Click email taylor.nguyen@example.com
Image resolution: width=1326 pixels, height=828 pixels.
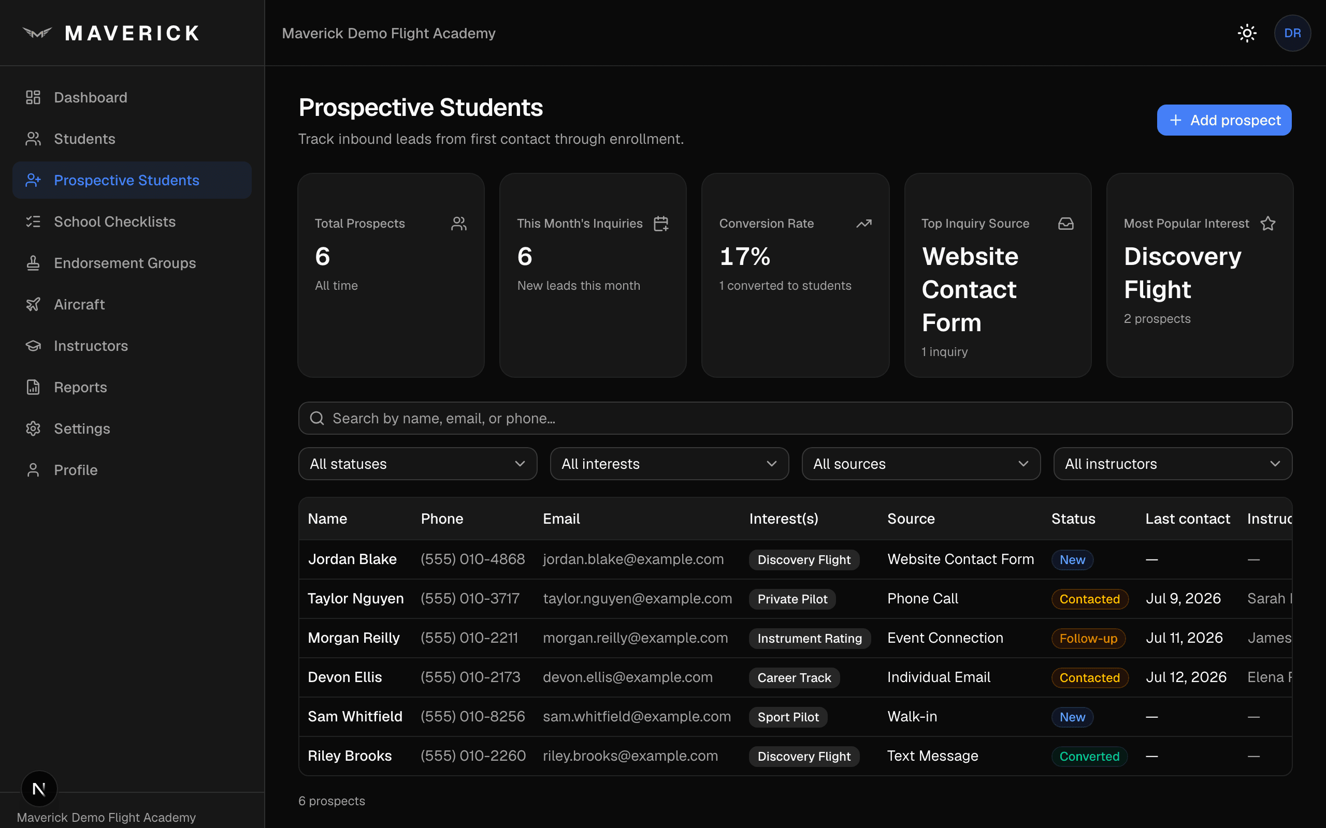click(637, 599)
